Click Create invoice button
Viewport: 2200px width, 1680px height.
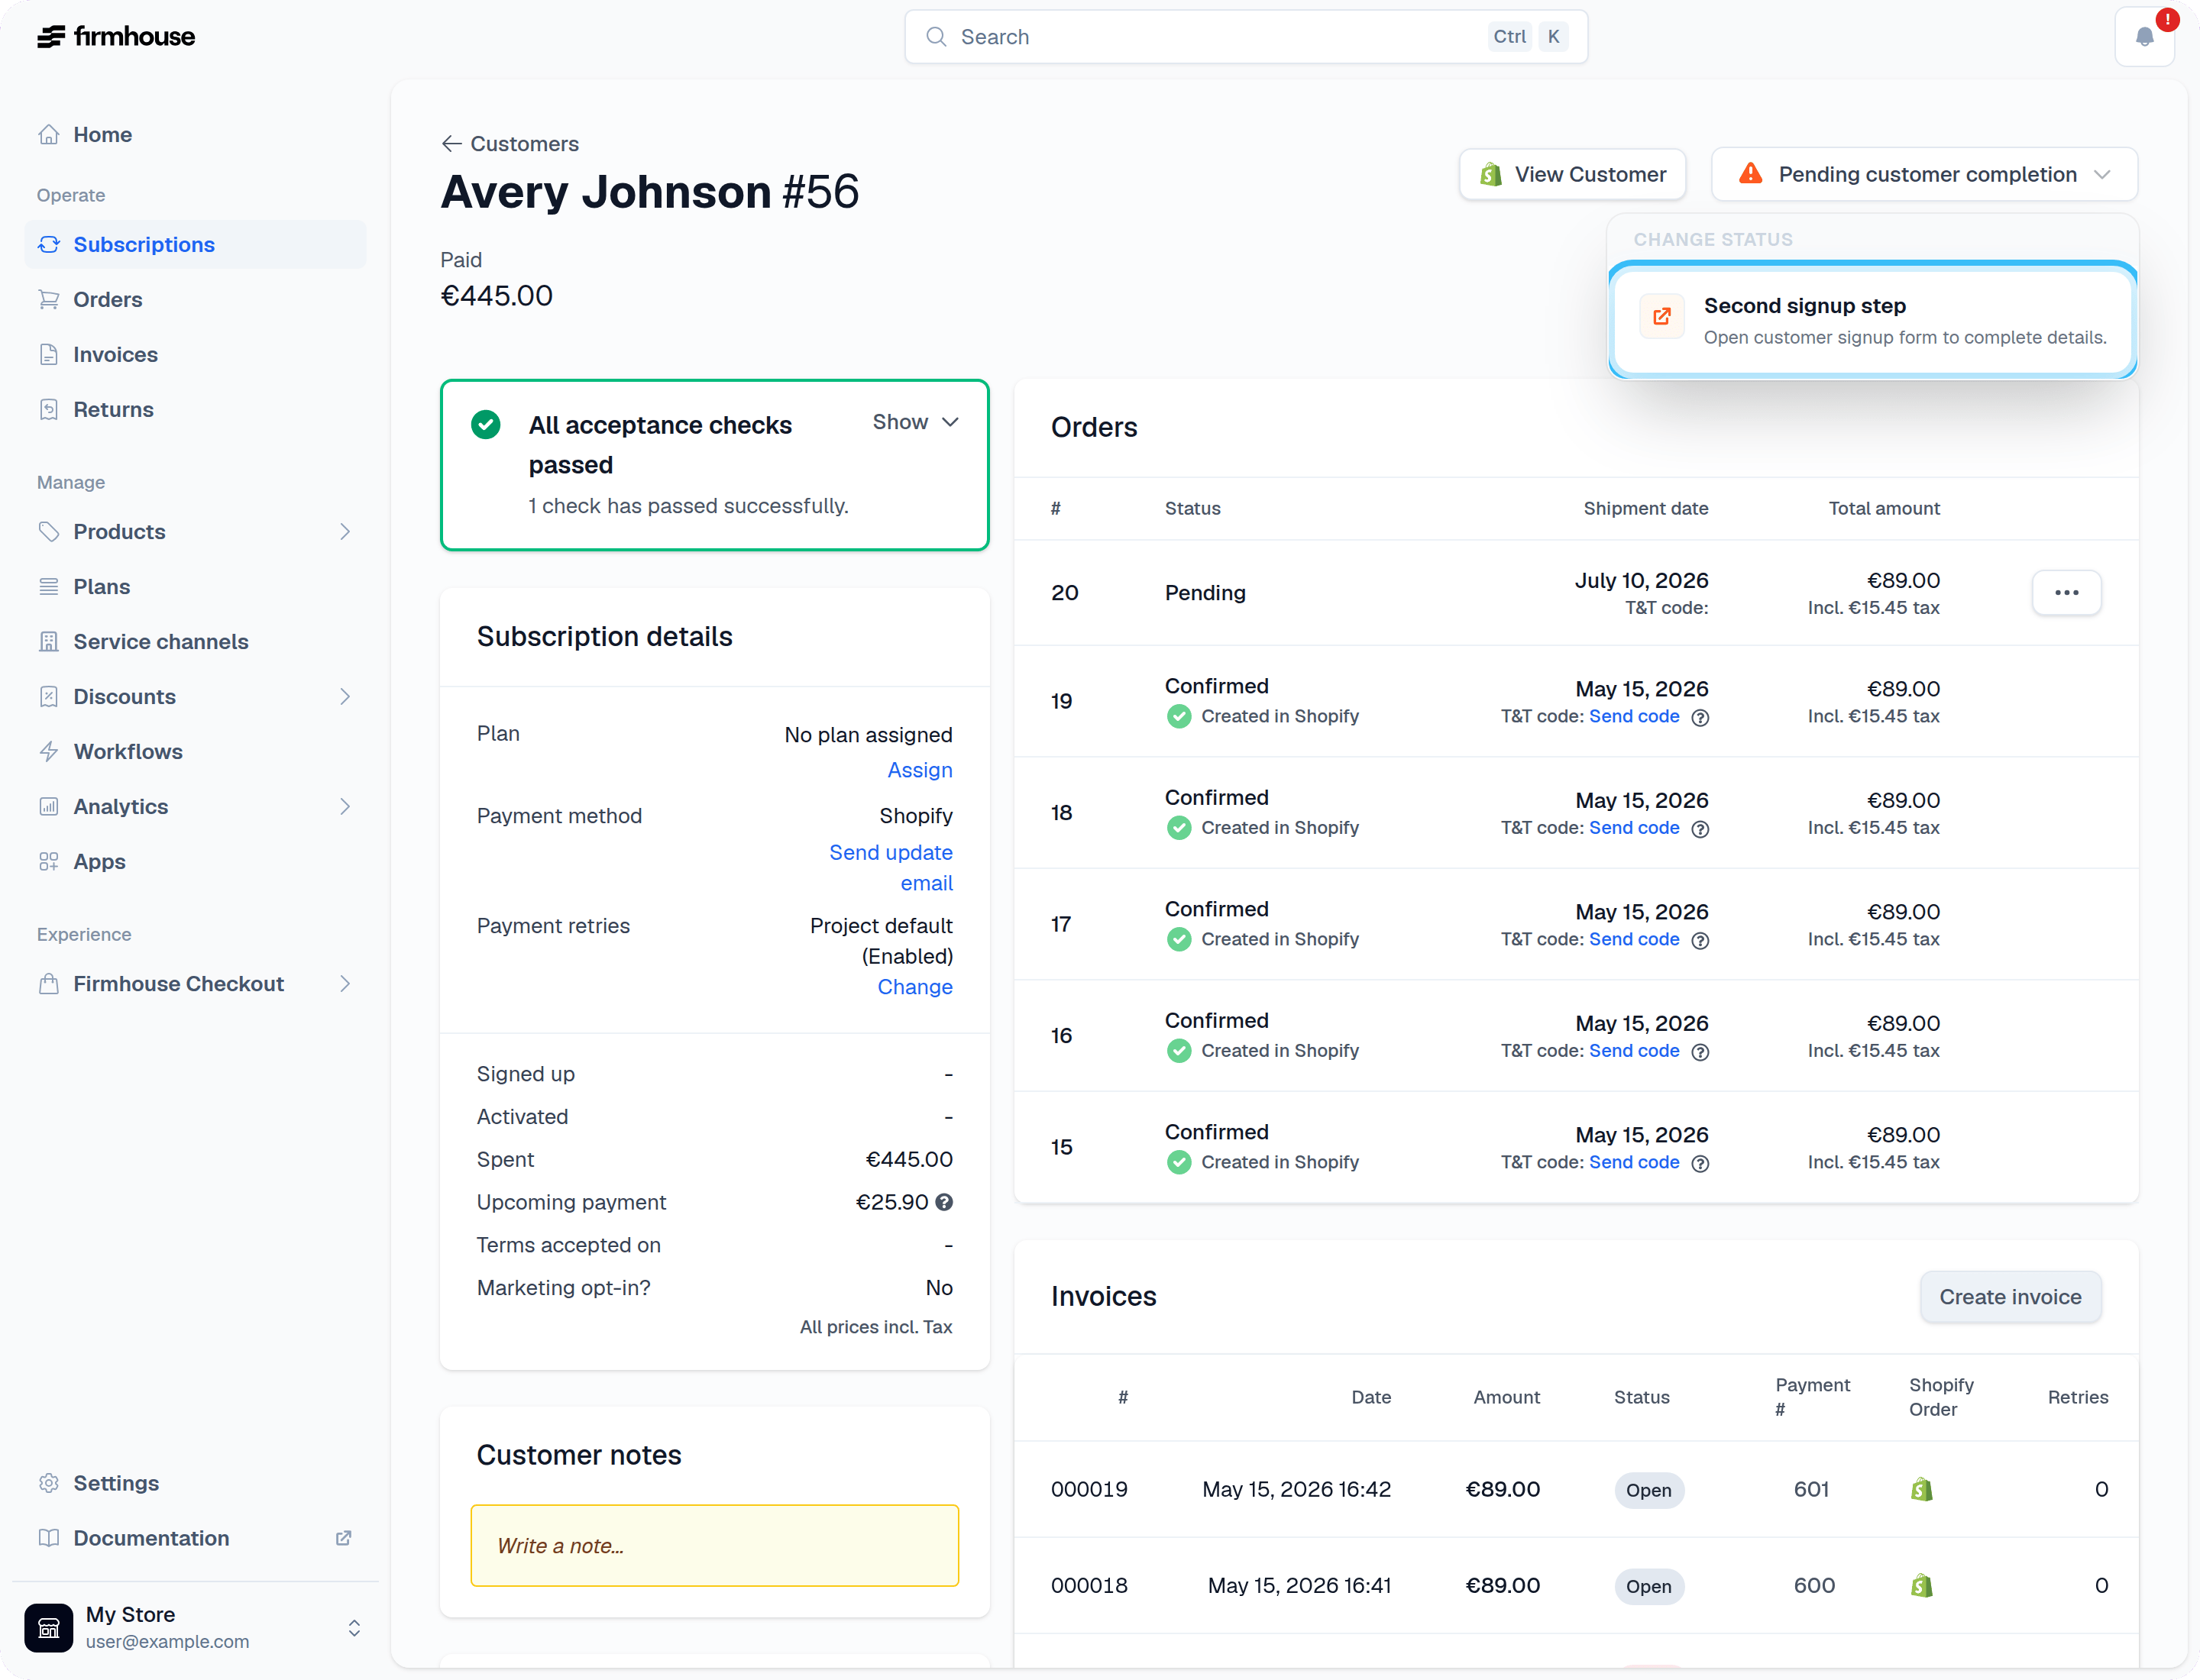click(x=2010, y=1297)
